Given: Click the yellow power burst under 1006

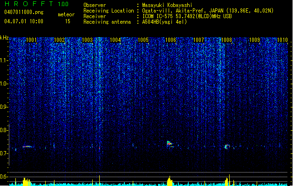Looking at the screenshot, I should [x=170, y=181].
